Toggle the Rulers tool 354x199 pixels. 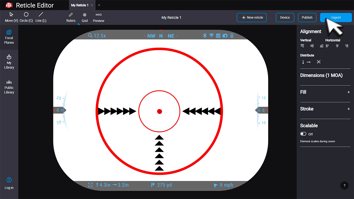tap(71, 17)
